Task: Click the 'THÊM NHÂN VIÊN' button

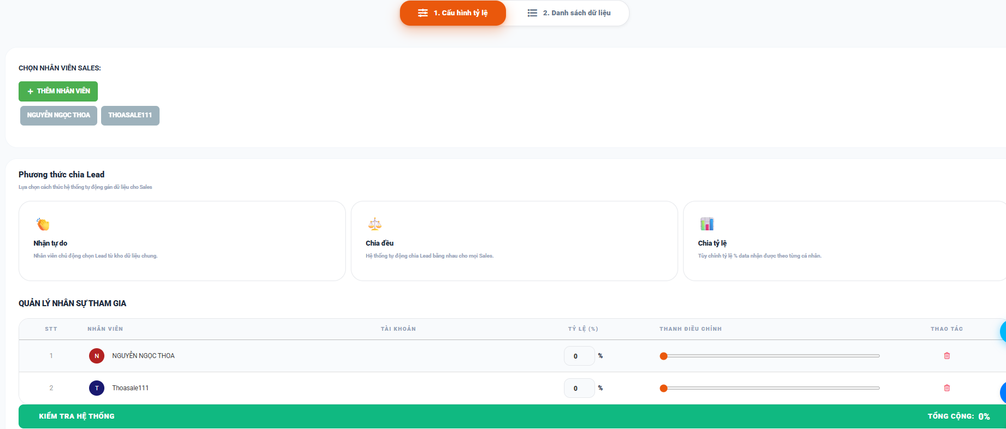Action: [58, 91]
